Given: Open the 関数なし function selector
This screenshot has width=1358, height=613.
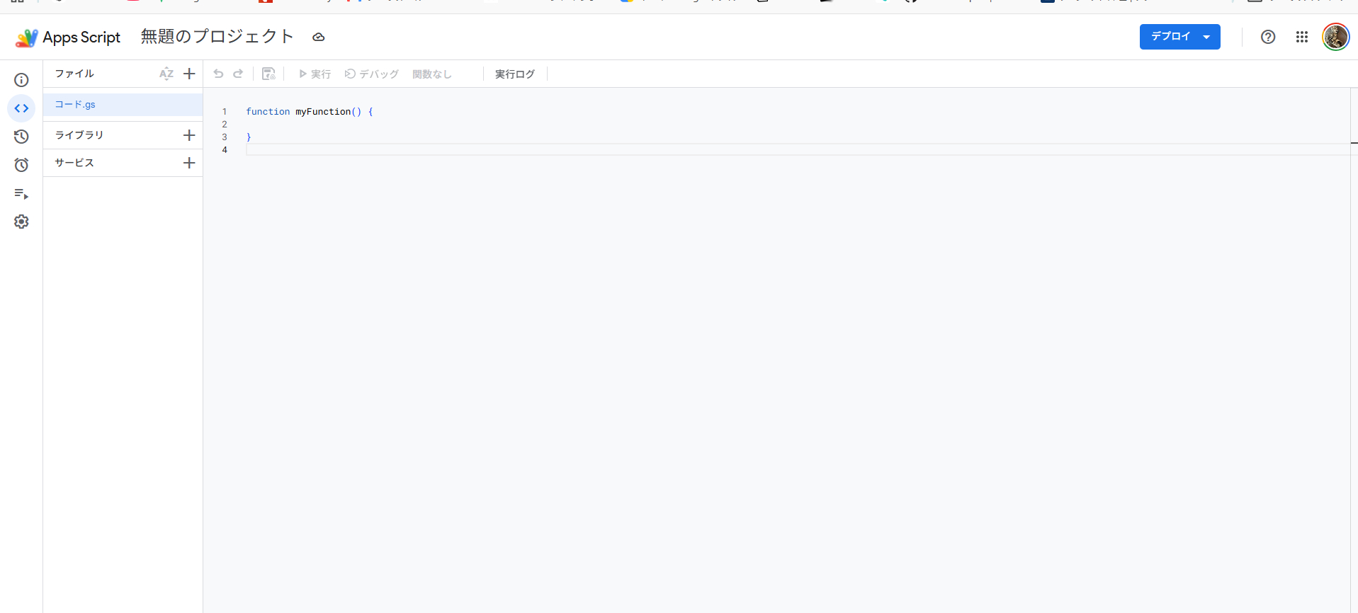Looking at the screenshot, I should tap(432, 74).
